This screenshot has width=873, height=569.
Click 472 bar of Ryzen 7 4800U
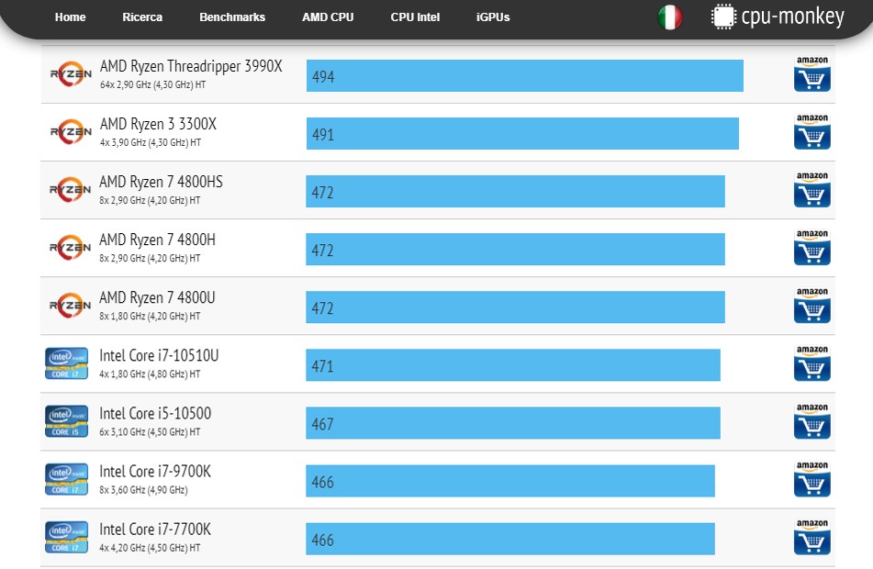click(516, 307)
